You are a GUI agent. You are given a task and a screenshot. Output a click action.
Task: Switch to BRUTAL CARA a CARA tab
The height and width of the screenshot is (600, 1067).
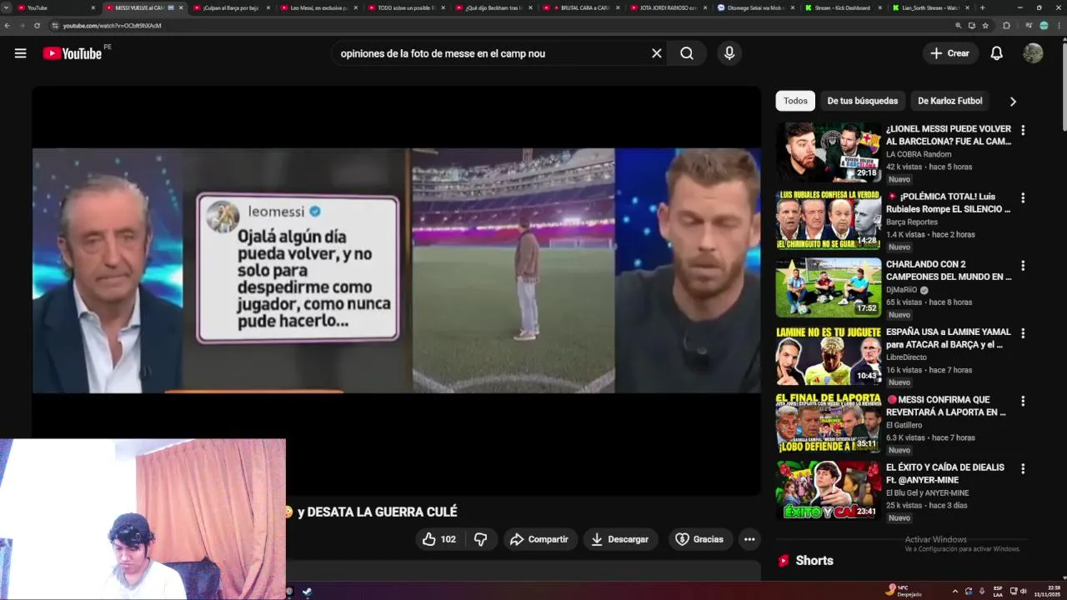coord(580,7)
